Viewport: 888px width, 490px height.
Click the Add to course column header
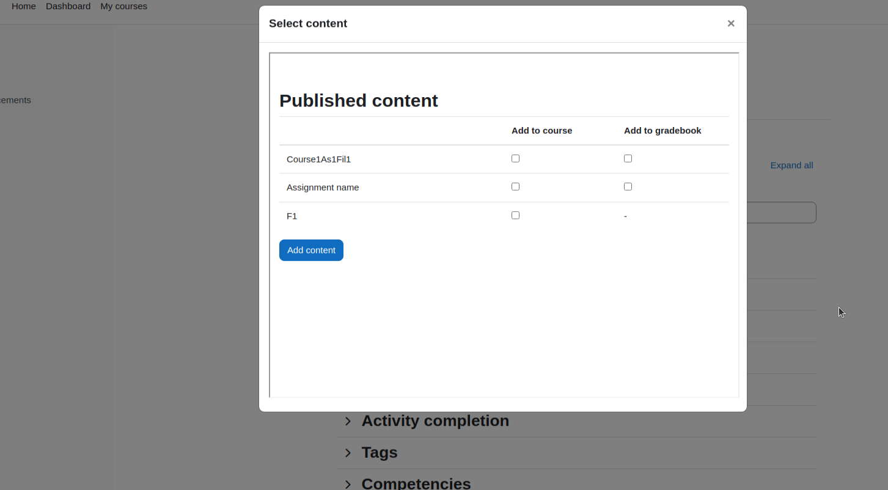tap(541, 131)
